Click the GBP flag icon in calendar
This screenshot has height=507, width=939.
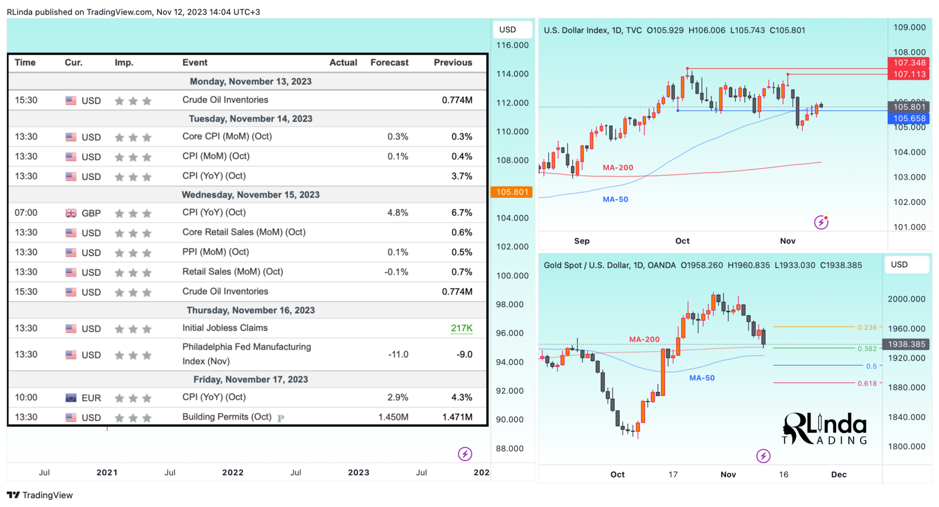[71, 213]
